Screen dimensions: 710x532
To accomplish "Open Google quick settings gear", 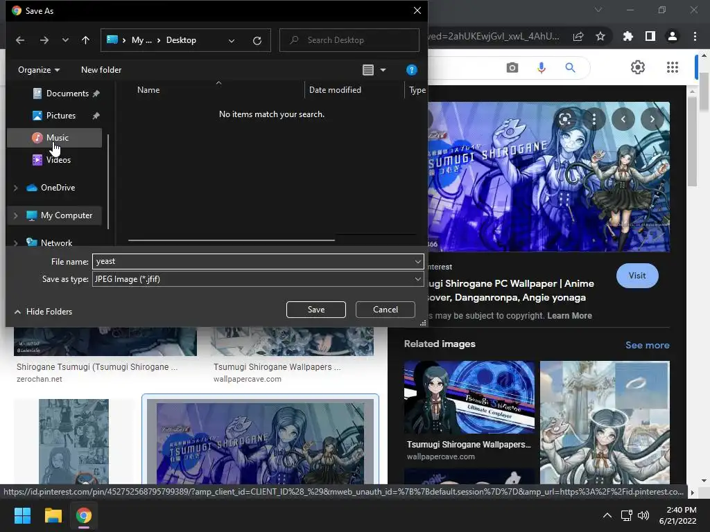I will [638, 67].
